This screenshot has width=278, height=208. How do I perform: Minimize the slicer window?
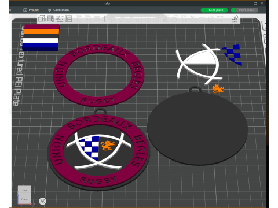click(x=248, y=3)
